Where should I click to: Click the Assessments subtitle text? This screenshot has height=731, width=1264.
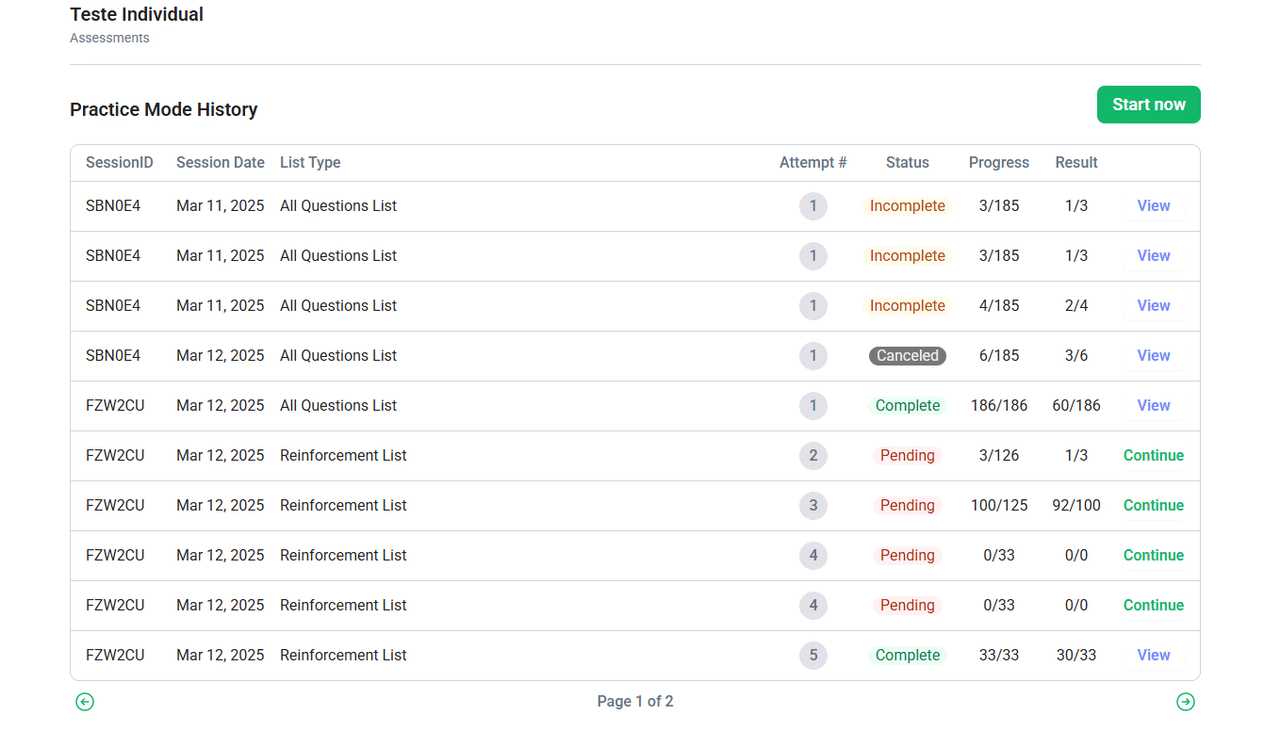point(109,39)
